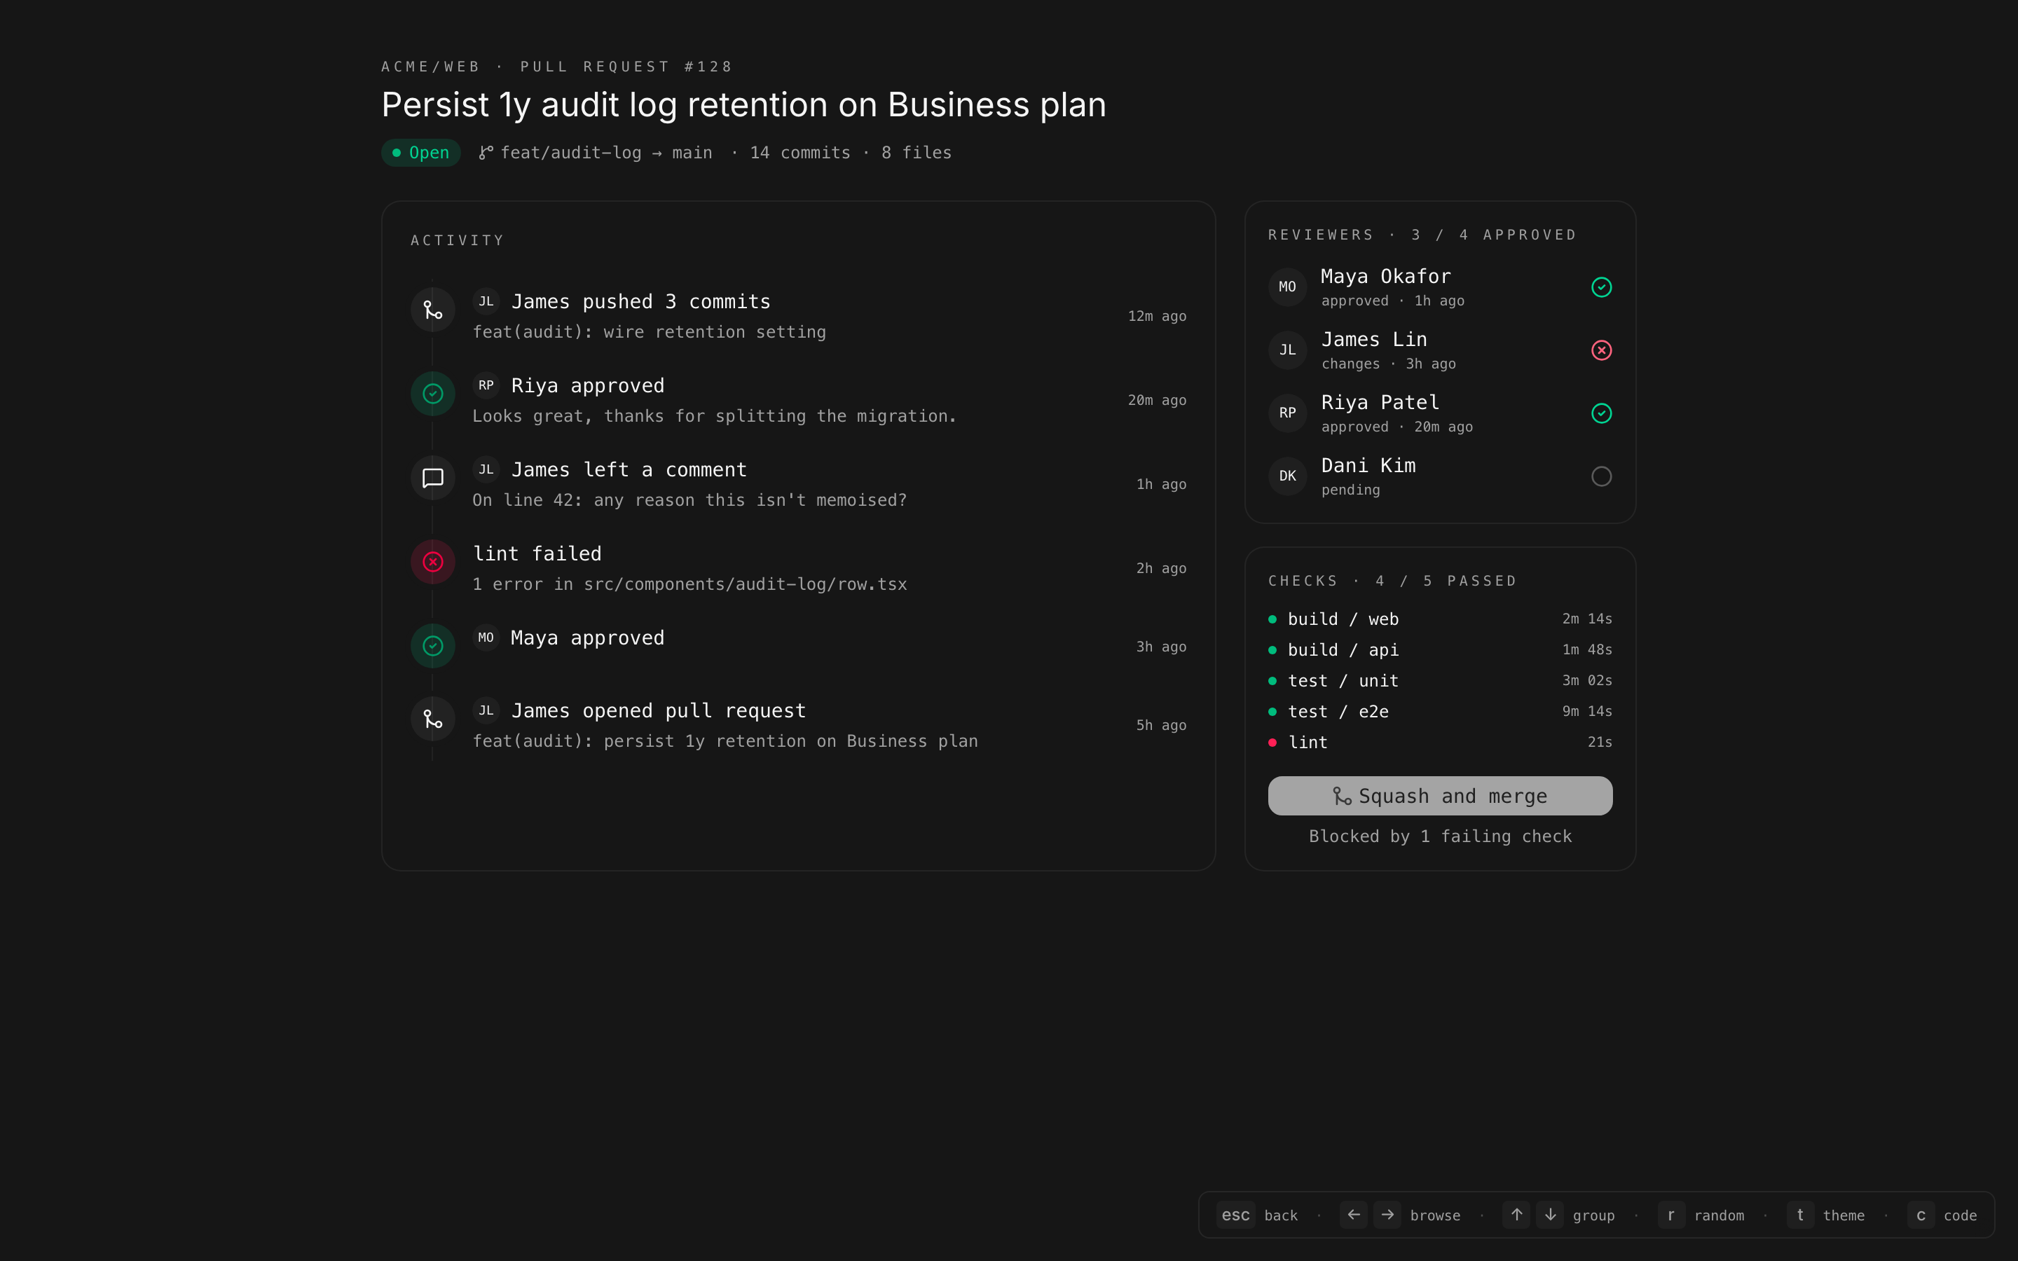Screen dimensions: 2018x1261
Task: Click the commit icon beside James pushed 3 commits
Action: (432, 310)
